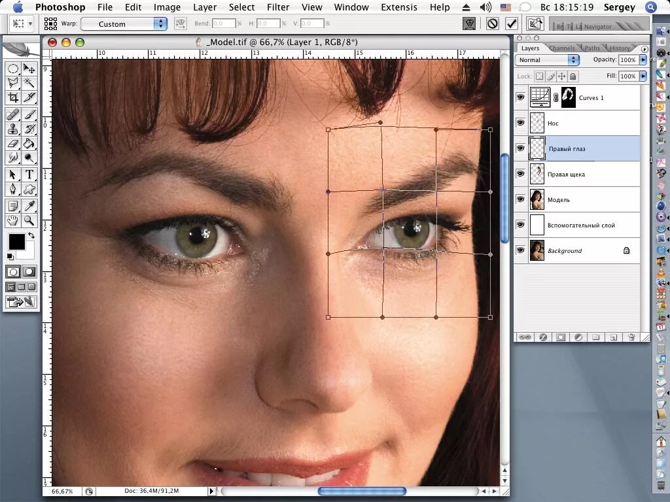This screenshot has height=502, width=670.
Task: Select the Move tool
Action: (29, 68)
